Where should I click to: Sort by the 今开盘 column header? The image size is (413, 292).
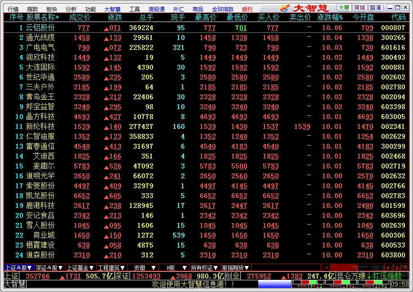point(363,18)
